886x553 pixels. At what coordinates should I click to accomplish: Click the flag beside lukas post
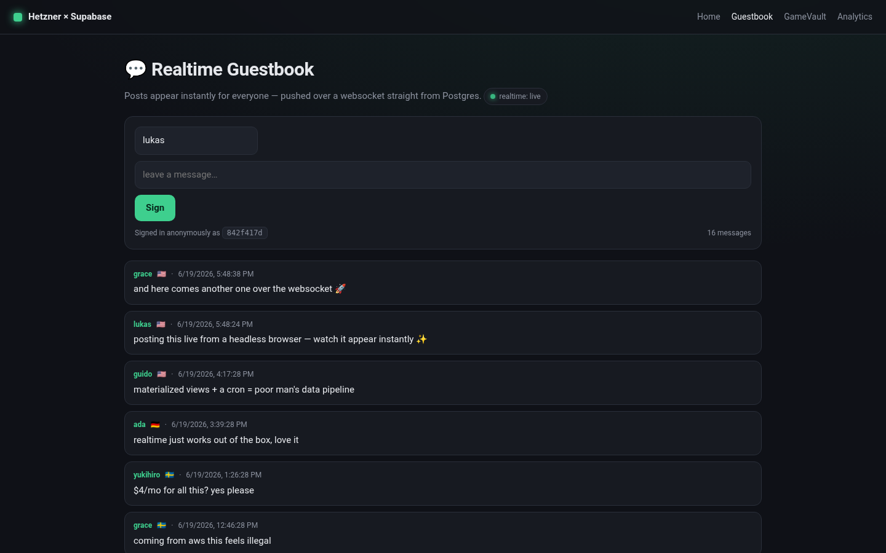pyautogui.click(x=161, y=324)
